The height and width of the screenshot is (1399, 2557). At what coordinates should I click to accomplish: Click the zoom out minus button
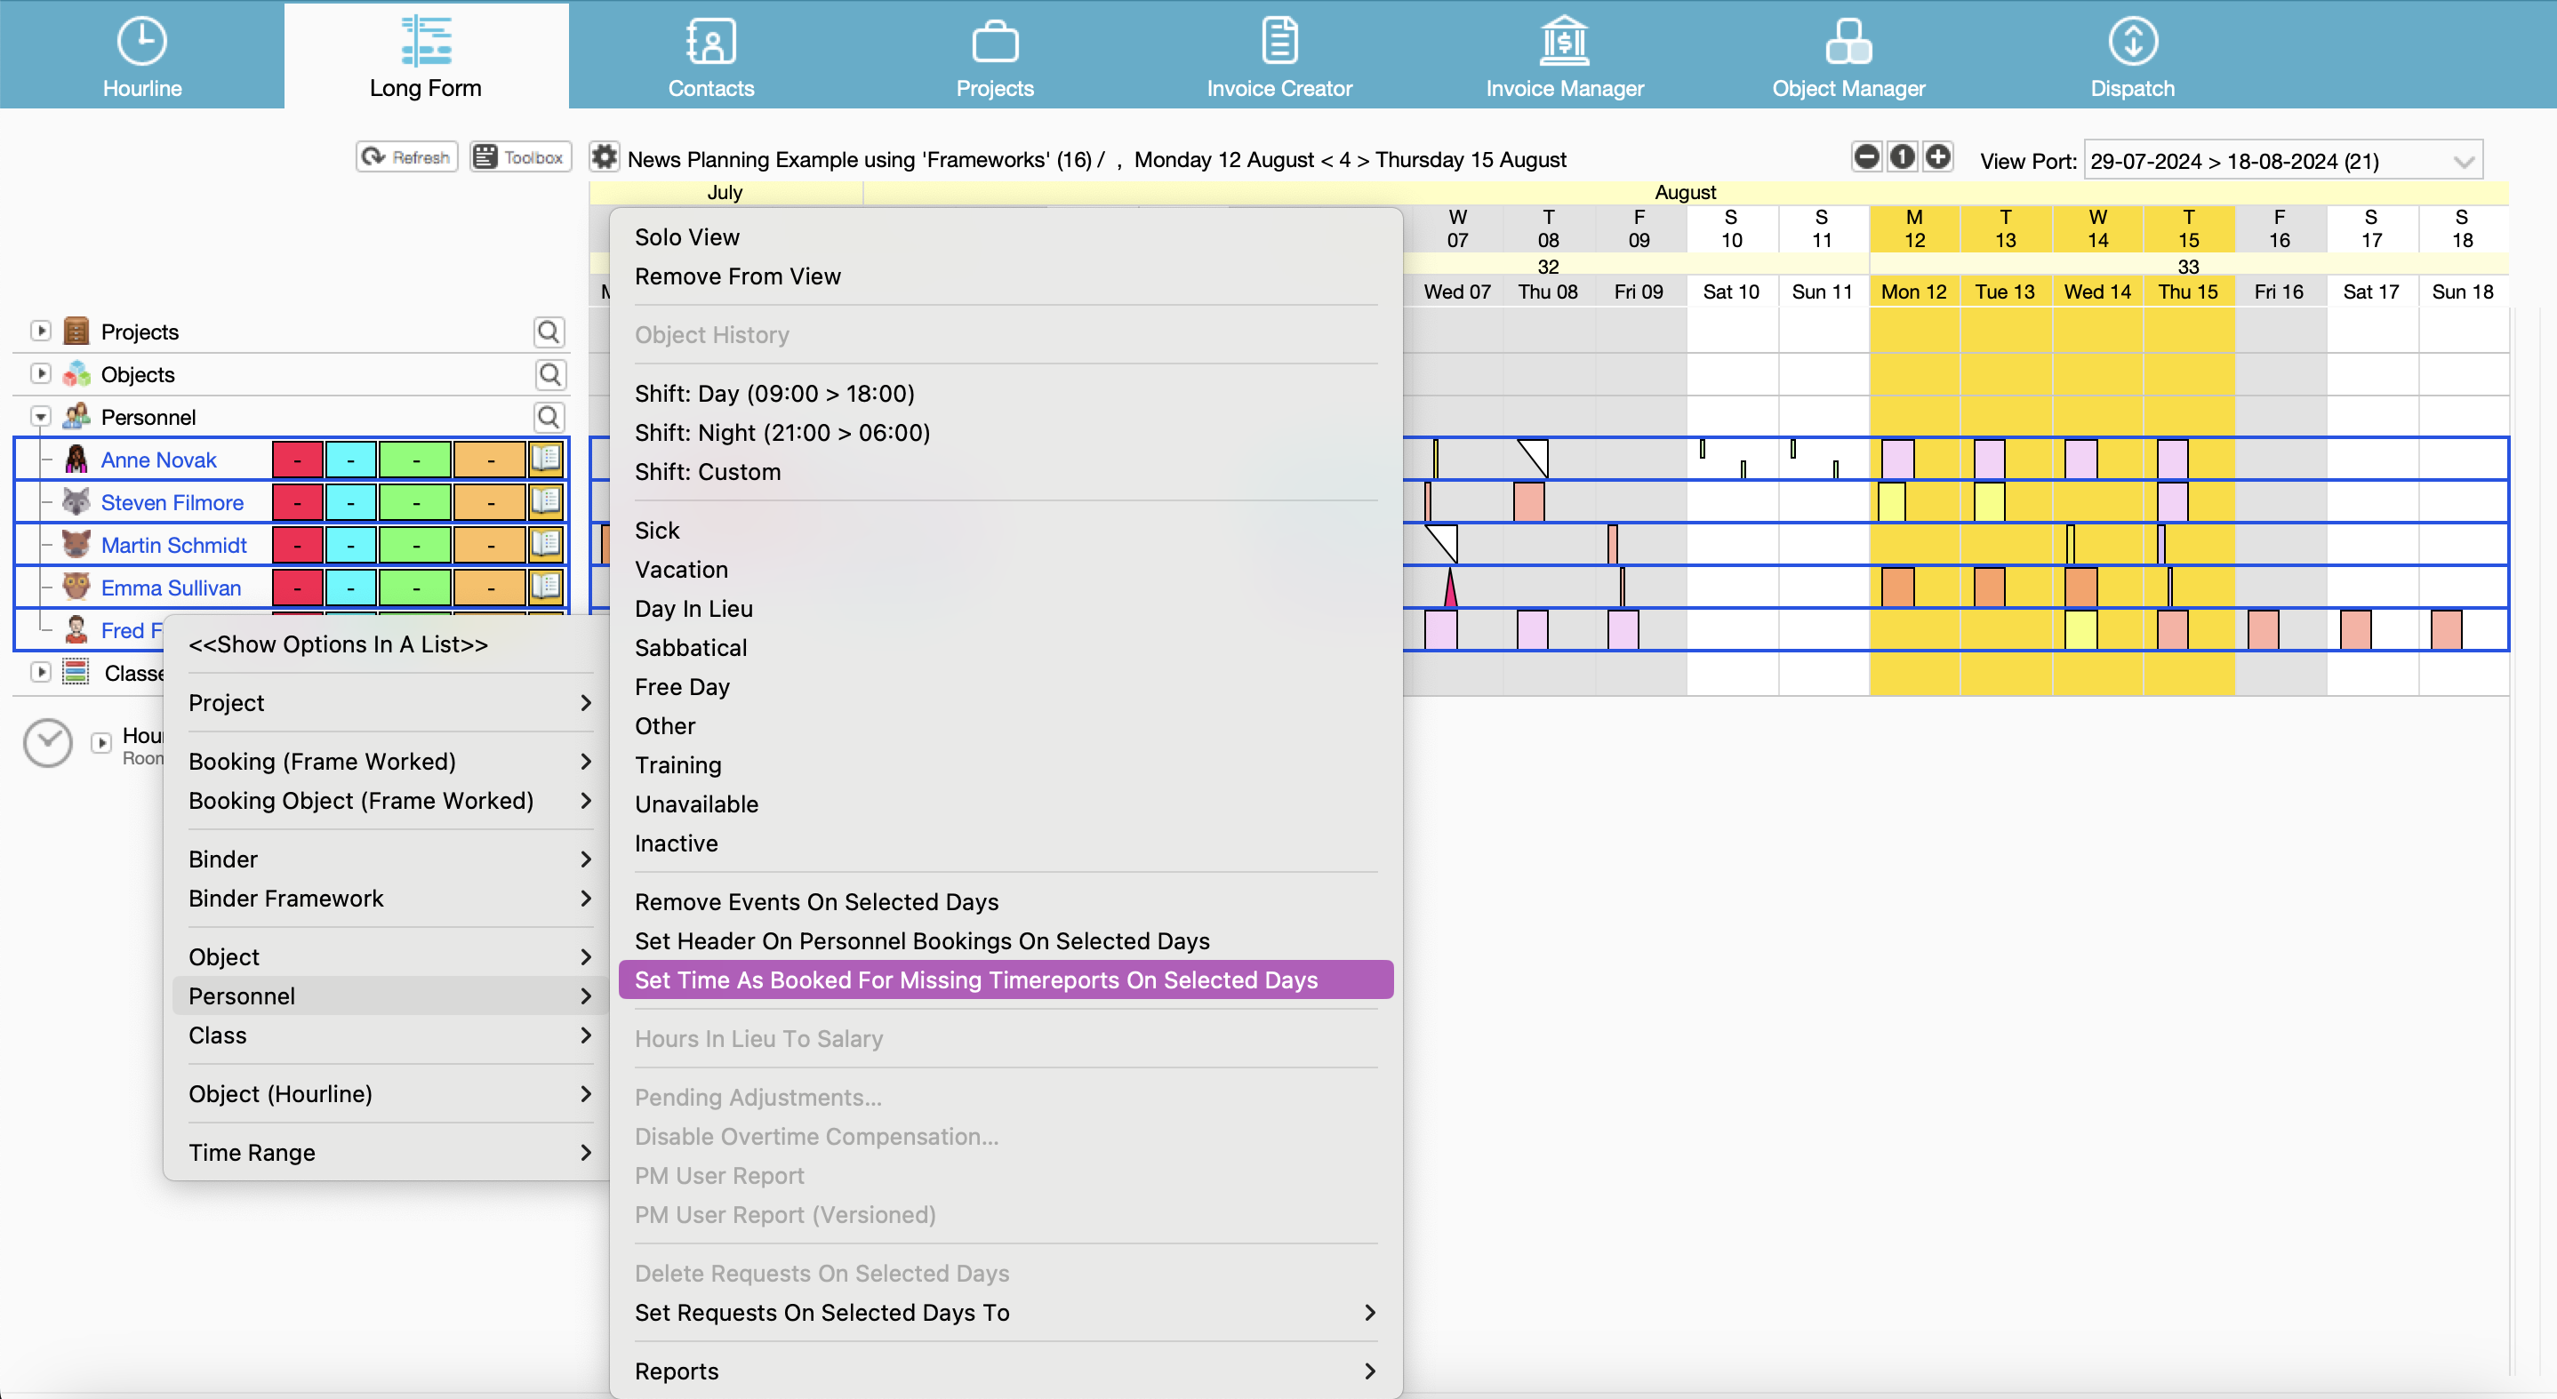tap(1866, 157)
